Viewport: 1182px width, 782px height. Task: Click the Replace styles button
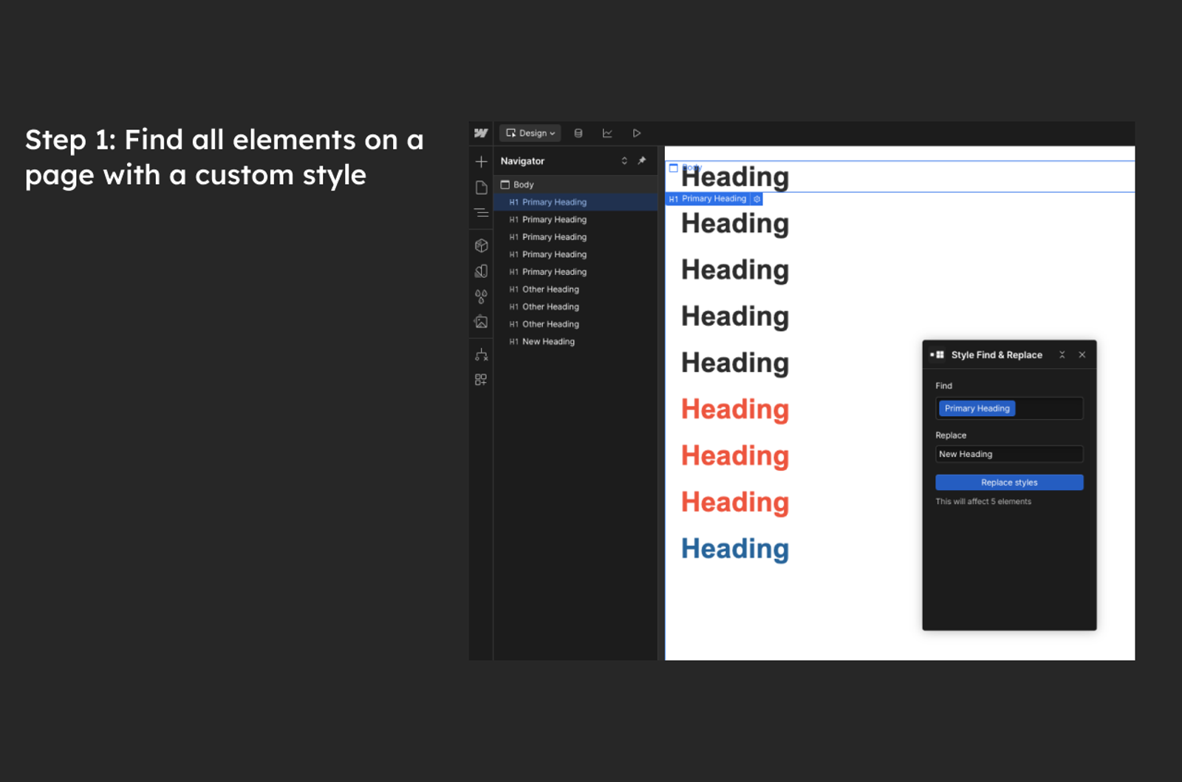click(1009, 483)
